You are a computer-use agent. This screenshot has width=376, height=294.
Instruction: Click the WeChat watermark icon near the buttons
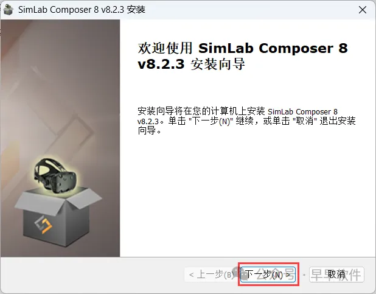click(x=240, y=273)
